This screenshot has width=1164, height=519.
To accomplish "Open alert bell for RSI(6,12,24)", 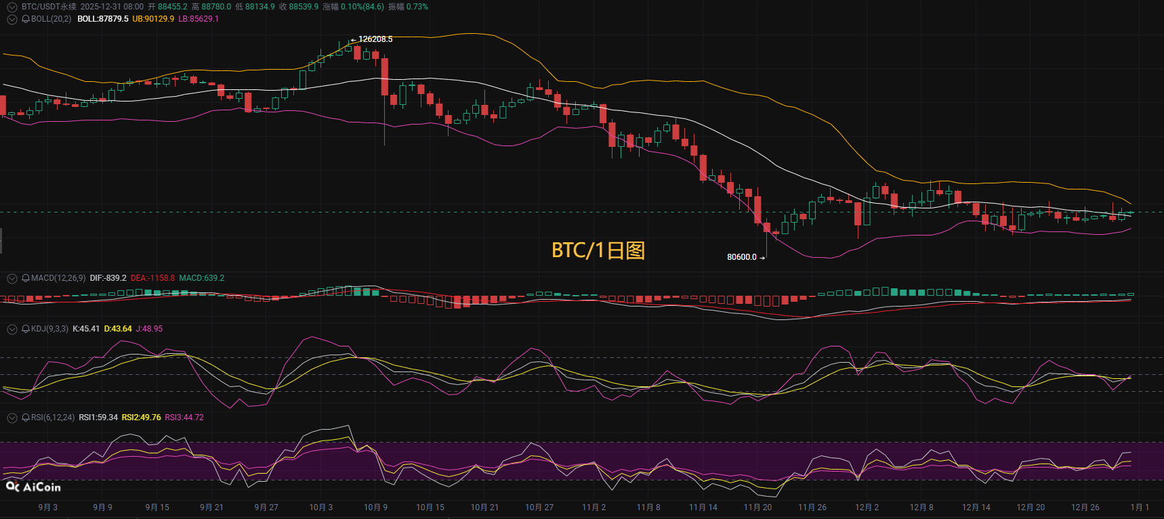I will click(x=26, y=418).
